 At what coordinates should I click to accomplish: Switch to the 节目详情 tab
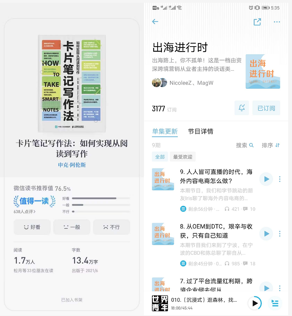coord(200,131)
